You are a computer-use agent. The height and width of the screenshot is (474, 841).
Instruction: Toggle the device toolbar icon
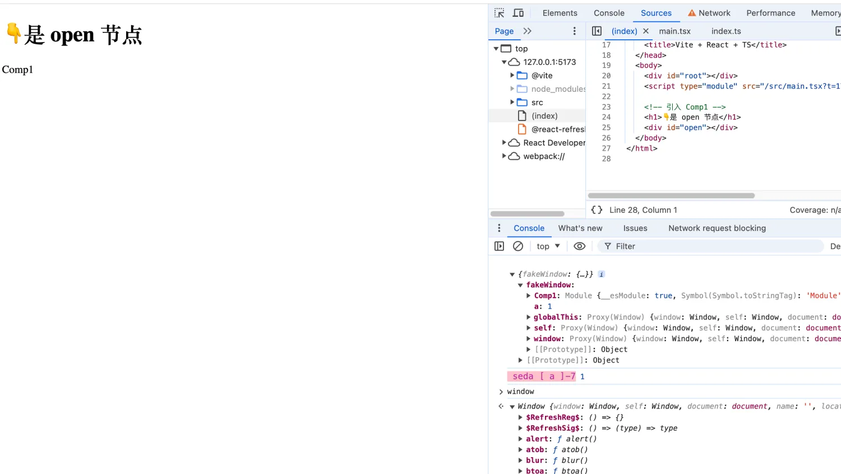tap(519, 13)
